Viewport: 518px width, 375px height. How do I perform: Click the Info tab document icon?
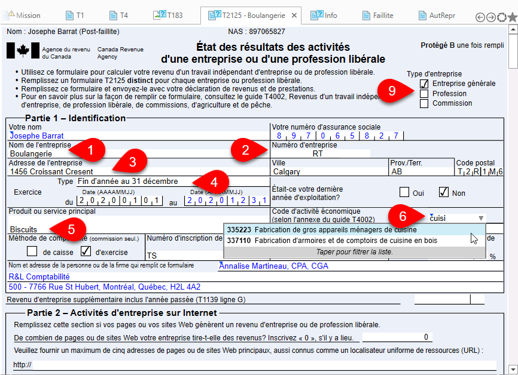(x=317, y=15)
